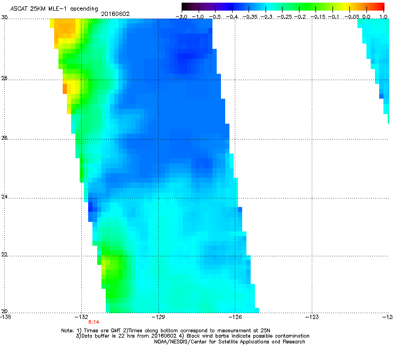Screen dimensions: 393x345
Task: Click the "-0.35" color scale label
Action: click(249, 17)
